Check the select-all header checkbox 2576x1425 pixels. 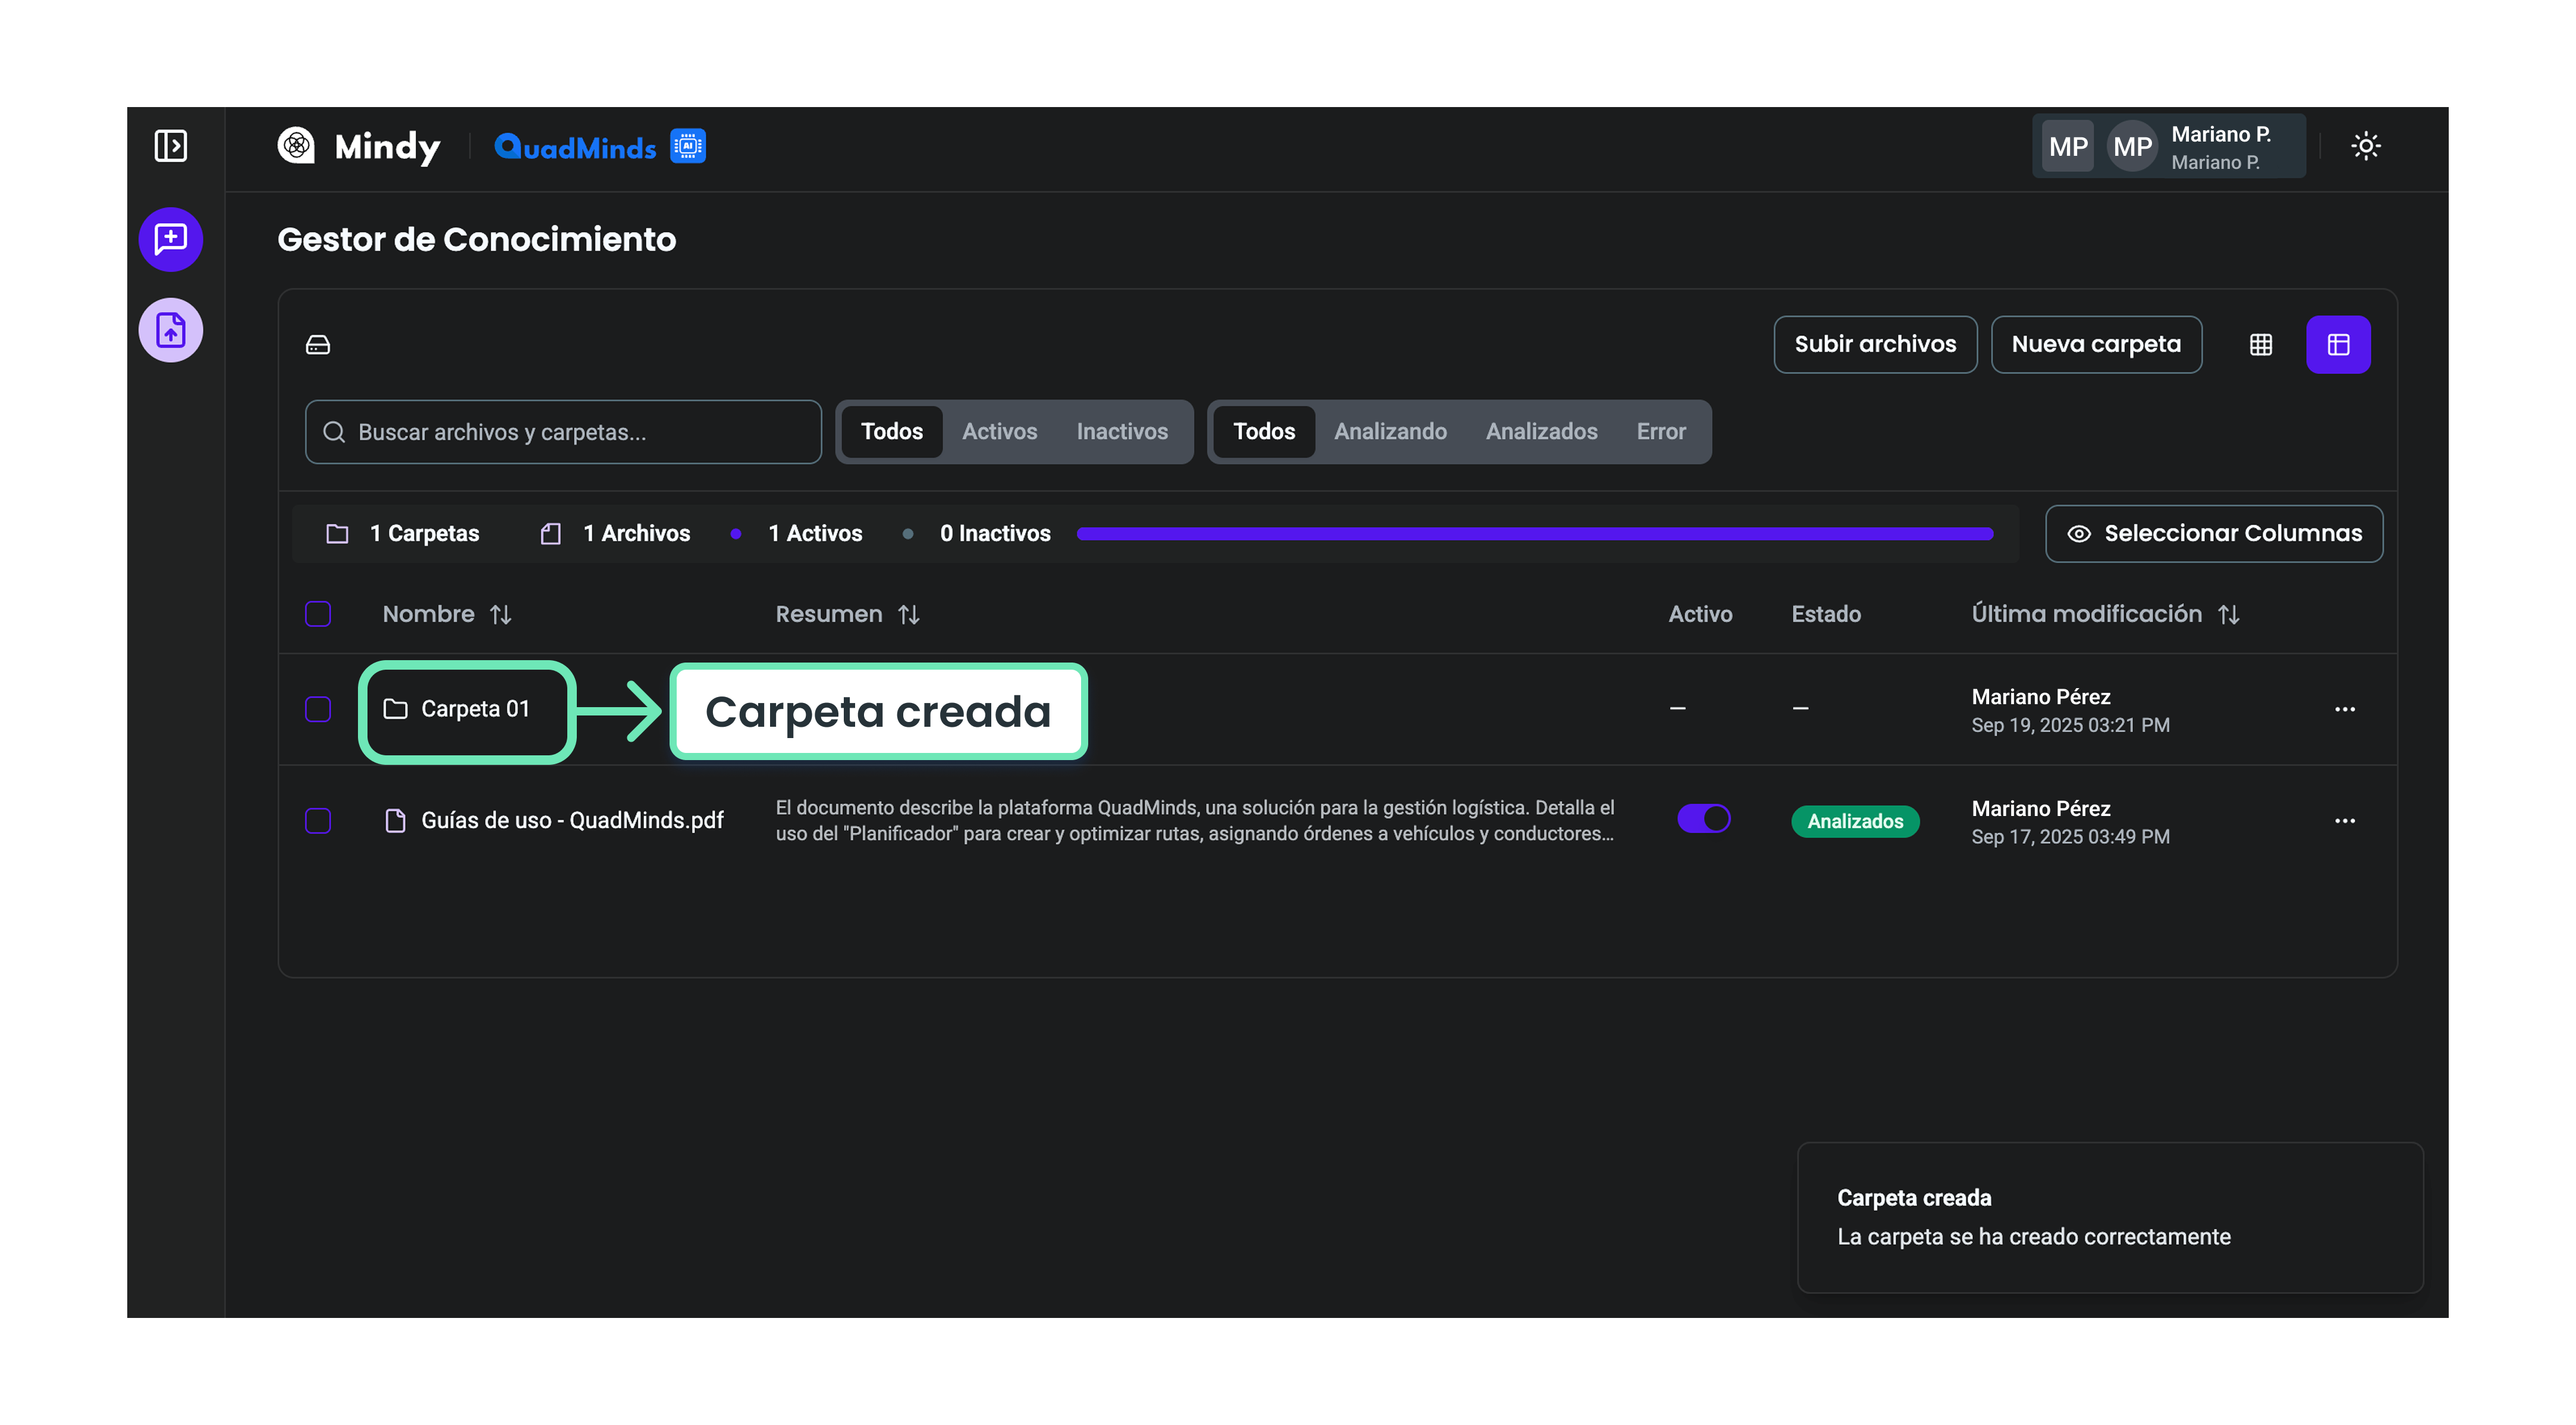coord(318,614)
